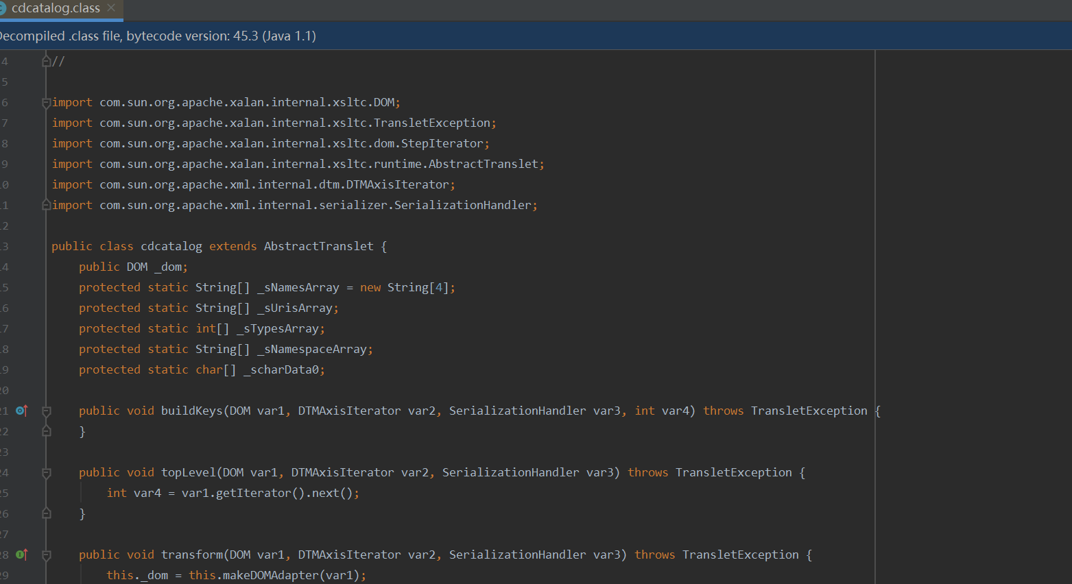Collapse the topLevel method fold
Viewport: 1072px width, 584px height.
(46, 473)
